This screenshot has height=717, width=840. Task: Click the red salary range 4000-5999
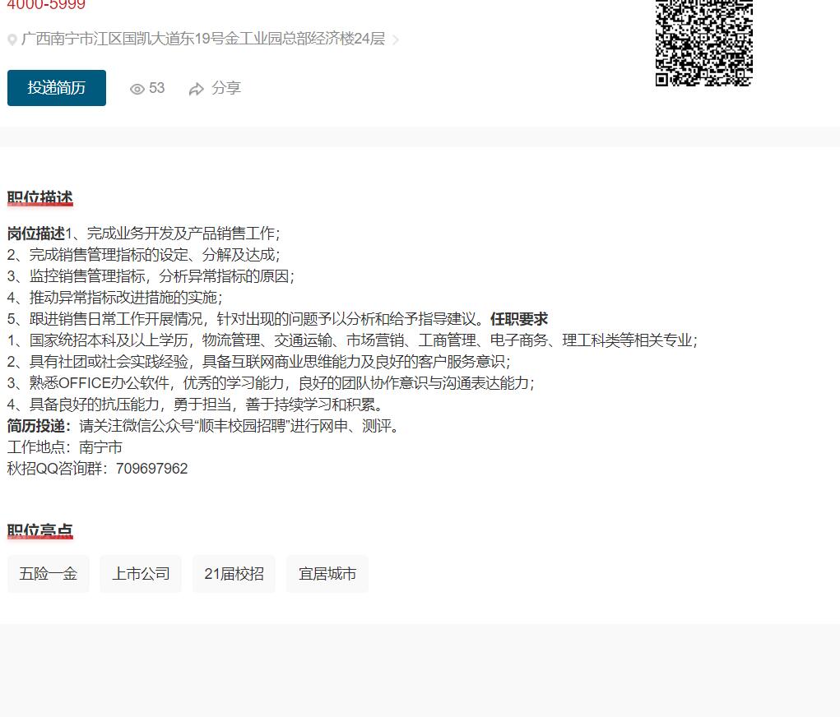[x=46, y=6]
